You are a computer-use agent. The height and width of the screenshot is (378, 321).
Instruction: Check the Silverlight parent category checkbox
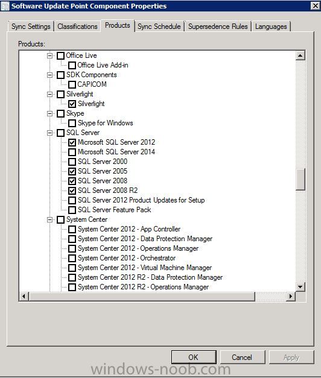60,94
